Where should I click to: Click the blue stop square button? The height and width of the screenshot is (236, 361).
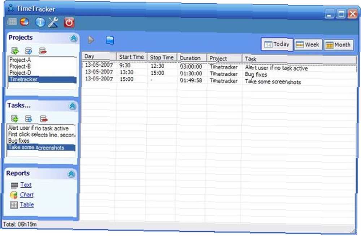pyautogui.click(x=110, y=40)
